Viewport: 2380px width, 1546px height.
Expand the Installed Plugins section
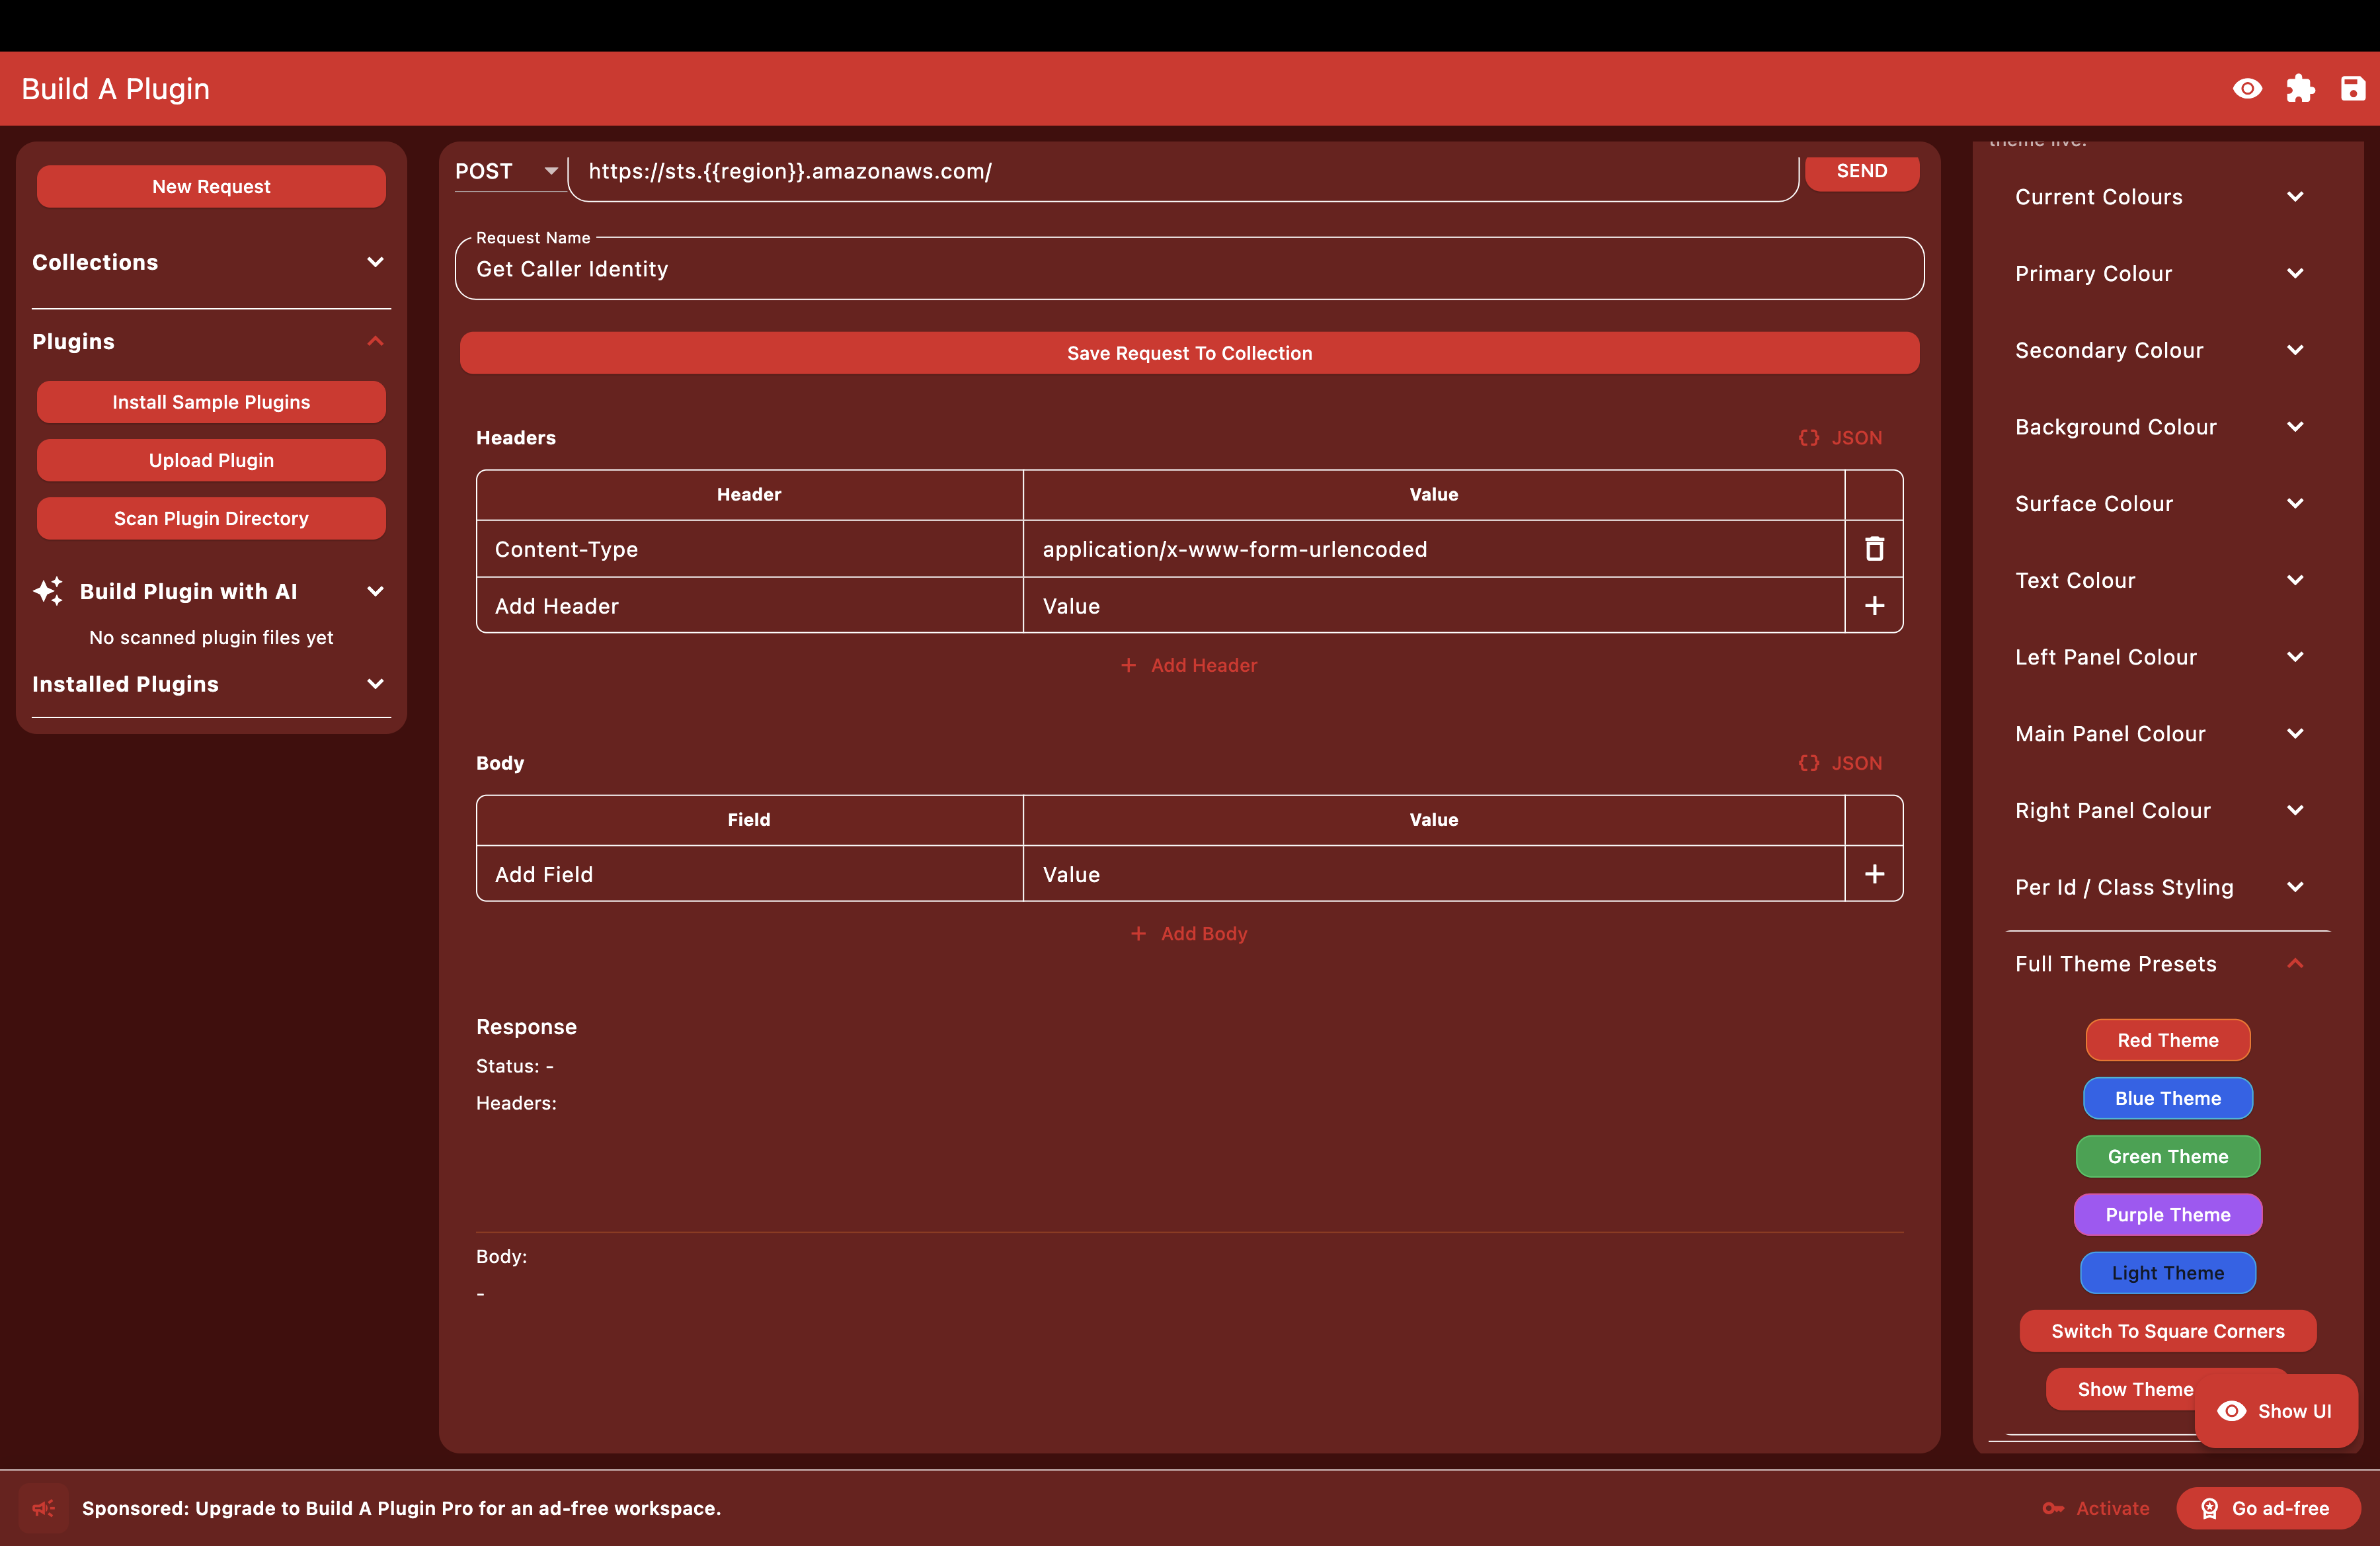point(211,684)
